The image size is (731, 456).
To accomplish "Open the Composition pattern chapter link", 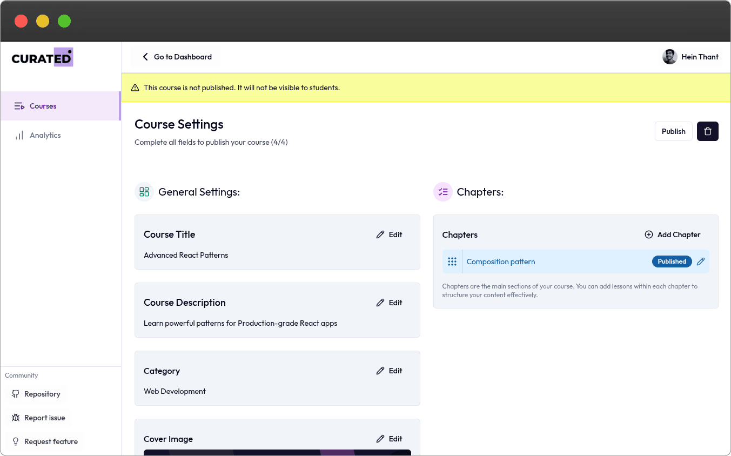I will [500, 261].
